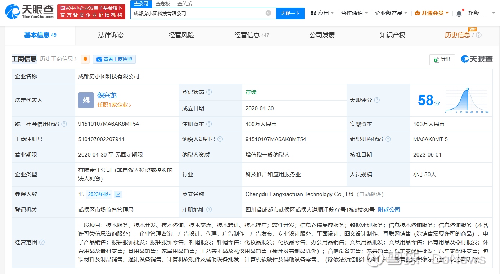500x274 pixels.
Task: Open the 开通会员 membership dropdown
Action: pyautogui.click(x=432, y=13)
